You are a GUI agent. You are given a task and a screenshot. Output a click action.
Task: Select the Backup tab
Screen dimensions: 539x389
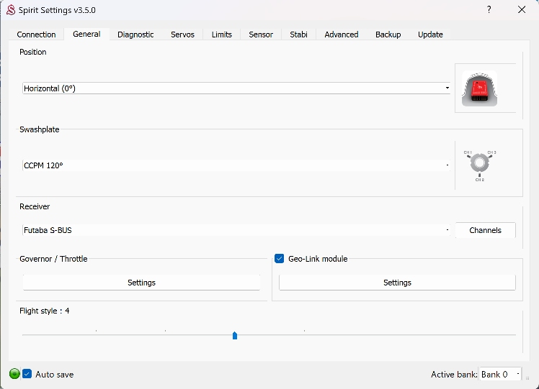click(x=388, y=35)
